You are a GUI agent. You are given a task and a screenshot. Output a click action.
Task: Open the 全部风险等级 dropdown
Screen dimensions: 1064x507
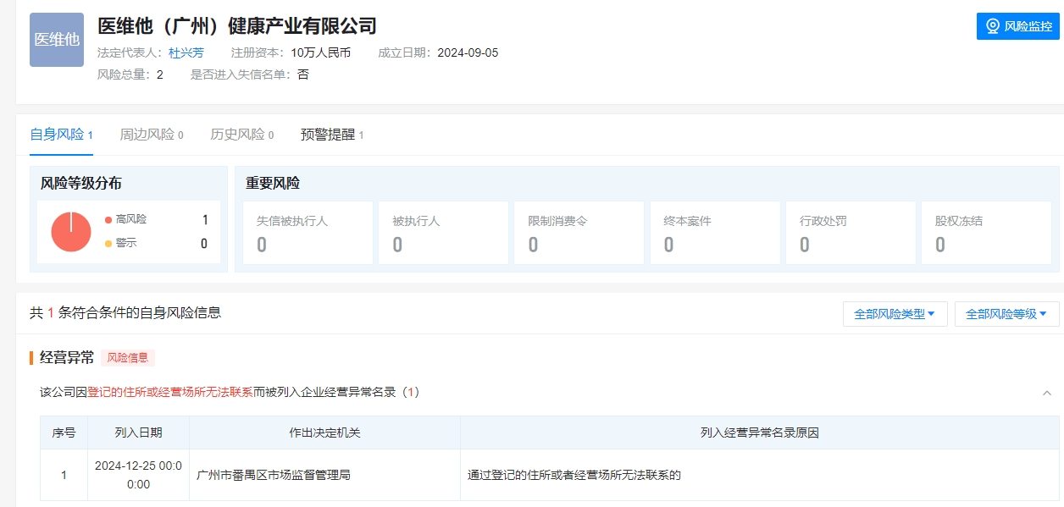pos(1006,314)
